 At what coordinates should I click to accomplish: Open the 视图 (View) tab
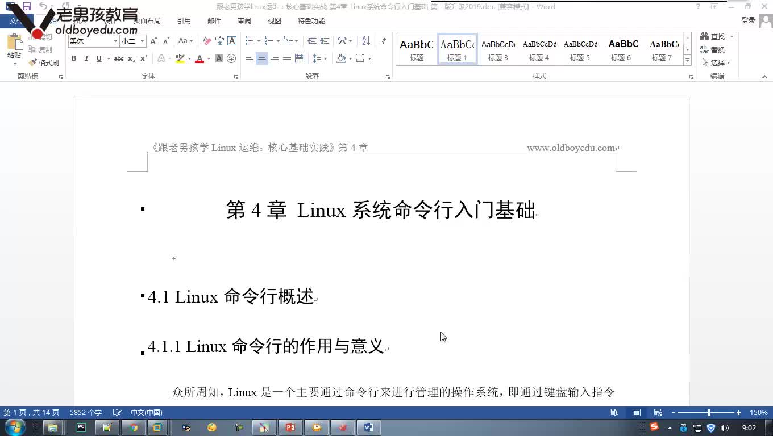coord(275,20)
